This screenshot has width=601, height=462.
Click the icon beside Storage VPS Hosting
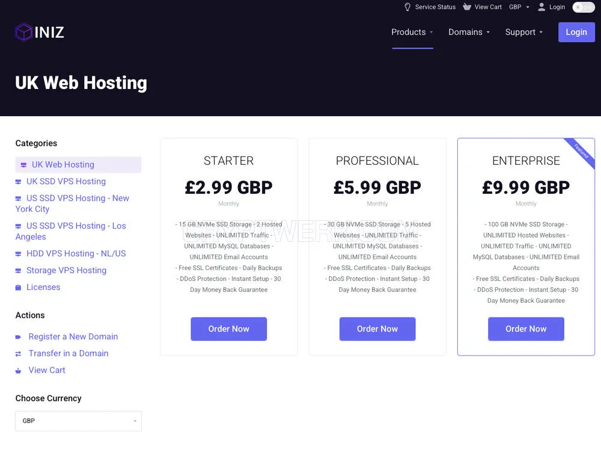[x=18, y=271]
